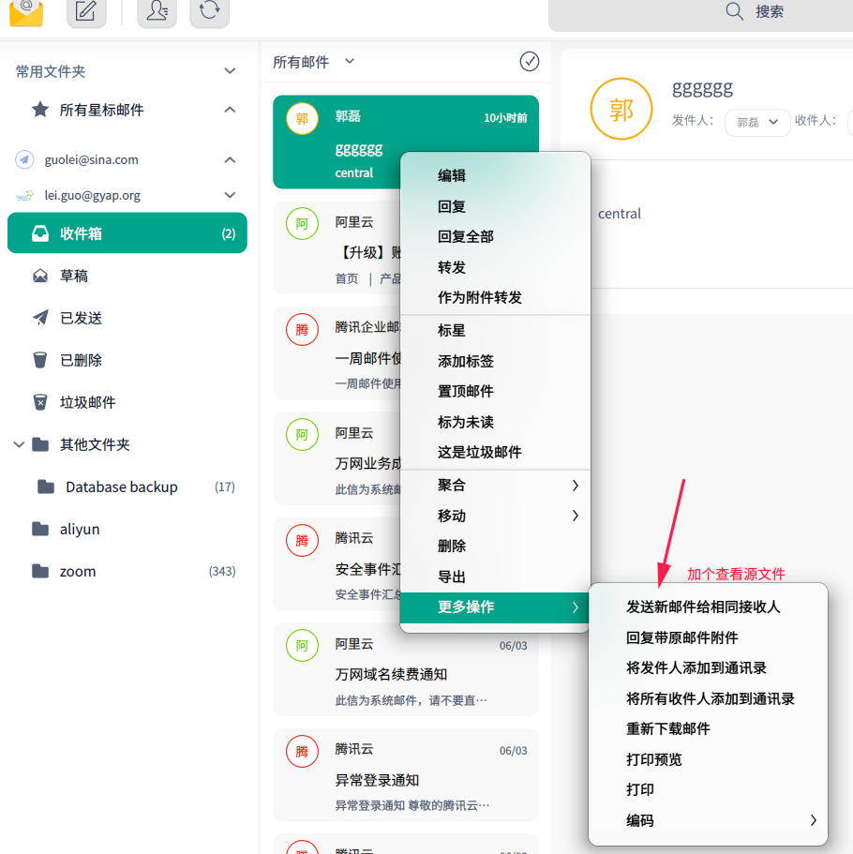This screenshot has width=853, height=854.
Task: Choose 标为未读 from context menu
Action: [x=495, y=422]
